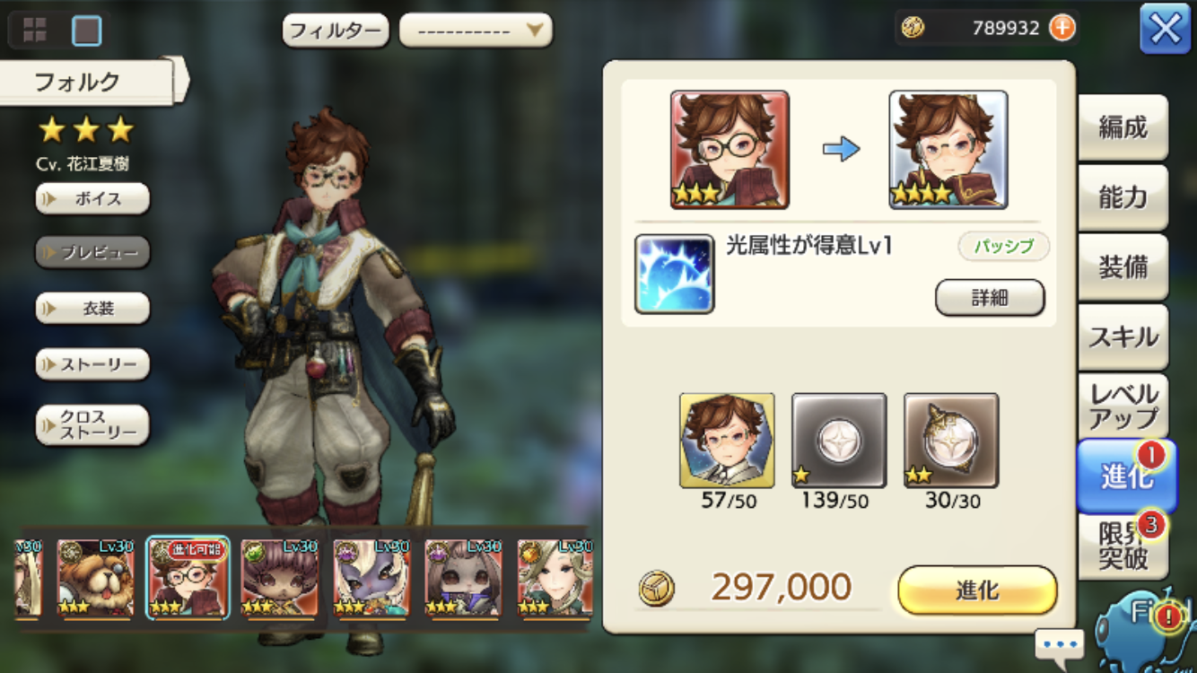The width and height of the screenshot is (1197, 673).
Task: Add currency with orange plus icon
Action: 1062,28
